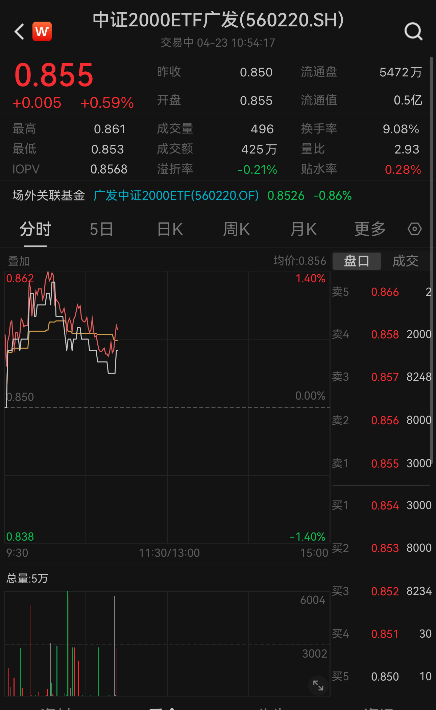Tap 流通值 value 0.5亿

pos(408,100)
